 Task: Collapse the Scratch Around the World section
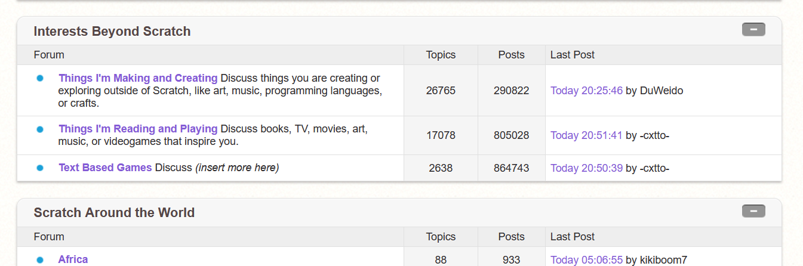pyautogui.click(x=753, y=211)
